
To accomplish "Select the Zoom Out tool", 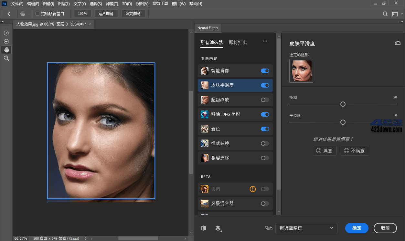I will point(6,41).
